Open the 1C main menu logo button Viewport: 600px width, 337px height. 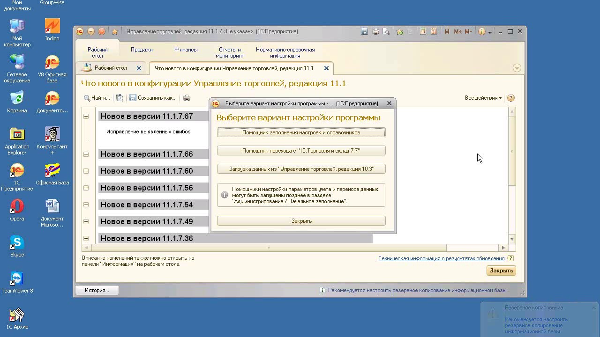(80, 31)
